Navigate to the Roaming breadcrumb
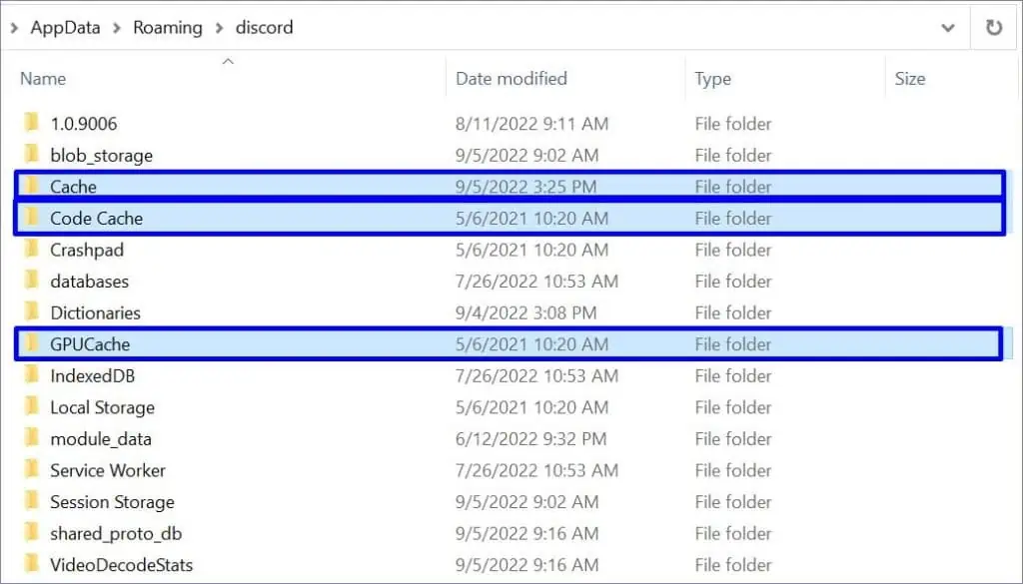This screenshot has height=584, width=1023. tap(167, 27)
